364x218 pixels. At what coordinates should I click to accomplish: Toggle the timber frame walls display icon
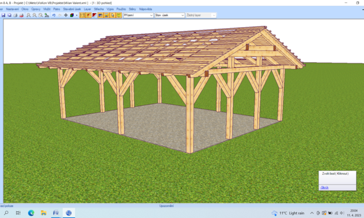[82, 16]
